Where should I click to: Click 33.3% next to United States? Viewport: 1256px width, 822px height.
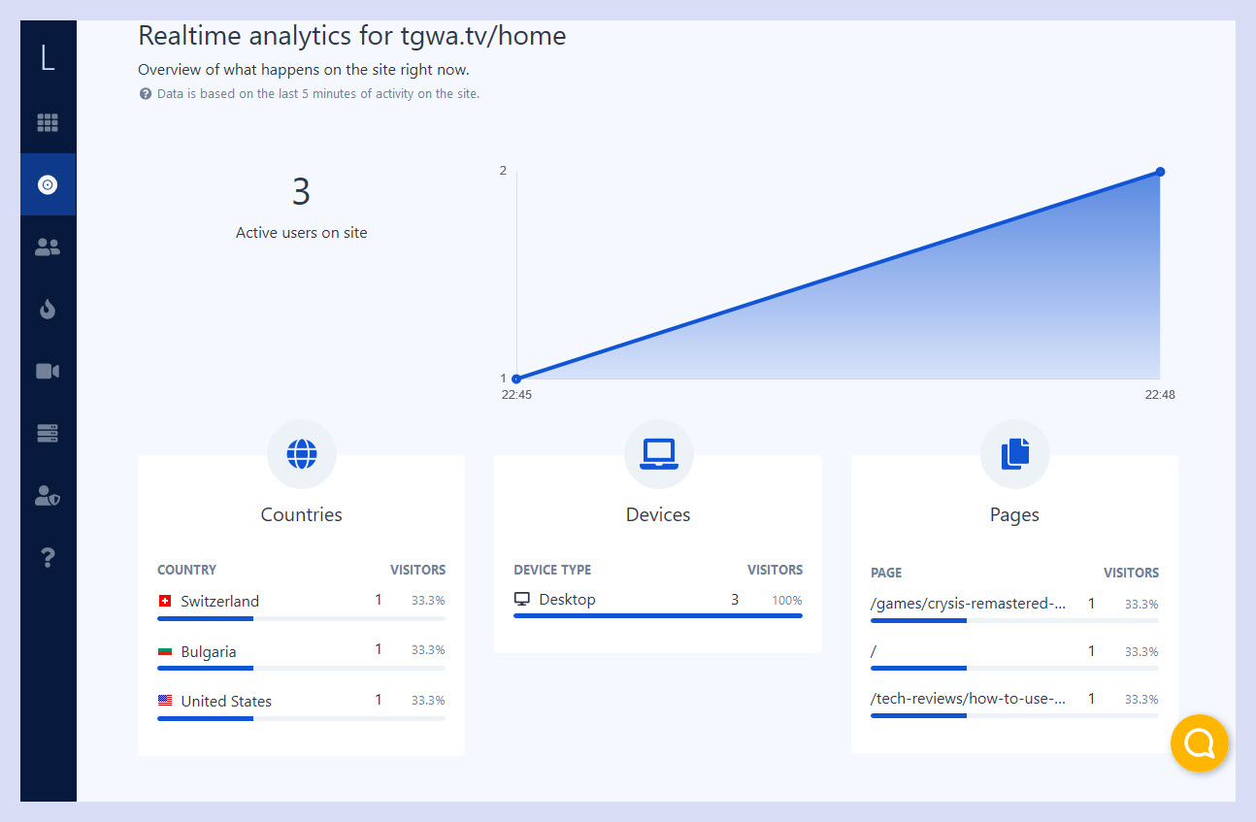coord(428,701)
